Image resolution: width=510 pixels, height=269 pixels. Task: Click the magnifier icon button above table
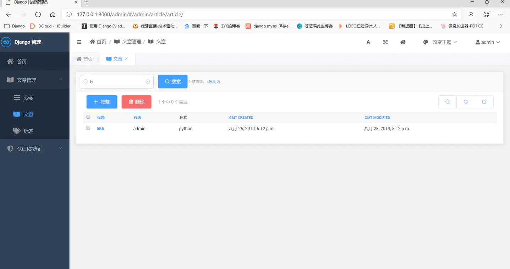(448, 102)
